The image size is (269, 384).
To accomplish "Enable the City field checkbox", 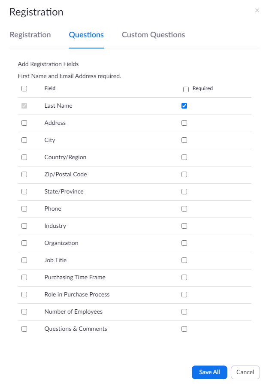I will coord(24,140).
